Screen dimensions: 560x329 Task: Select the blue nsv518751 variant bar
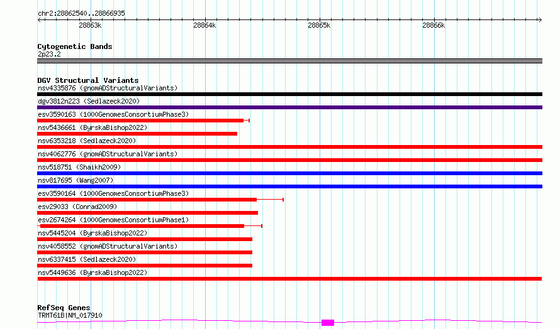point(289,173)
